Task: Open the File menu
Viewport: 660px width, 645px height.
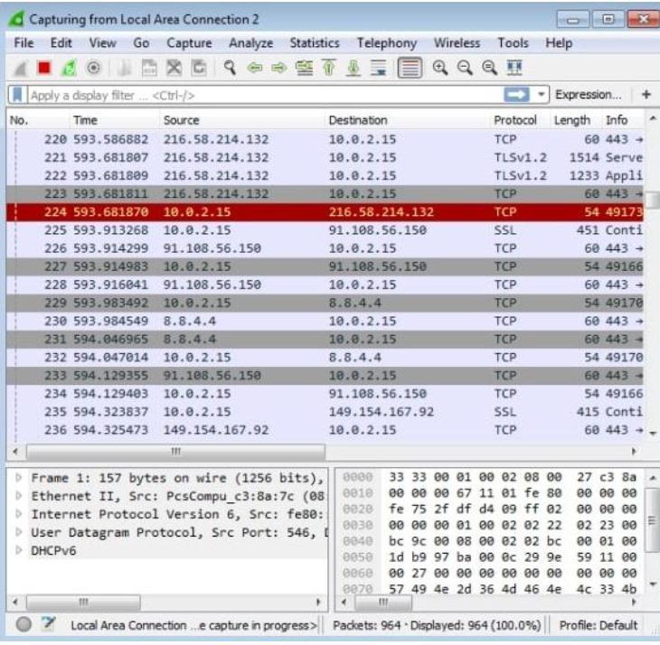Action: tap(24, 42)
